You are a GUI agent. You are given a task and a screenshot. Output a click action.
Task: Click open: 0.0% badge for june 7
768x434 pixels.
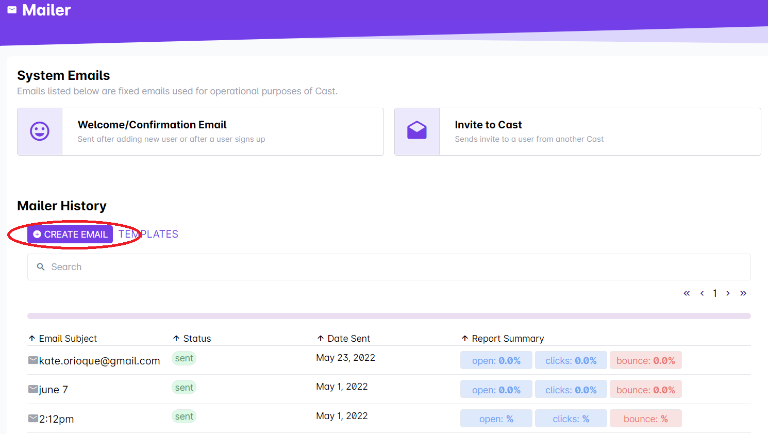click(496, 390)
